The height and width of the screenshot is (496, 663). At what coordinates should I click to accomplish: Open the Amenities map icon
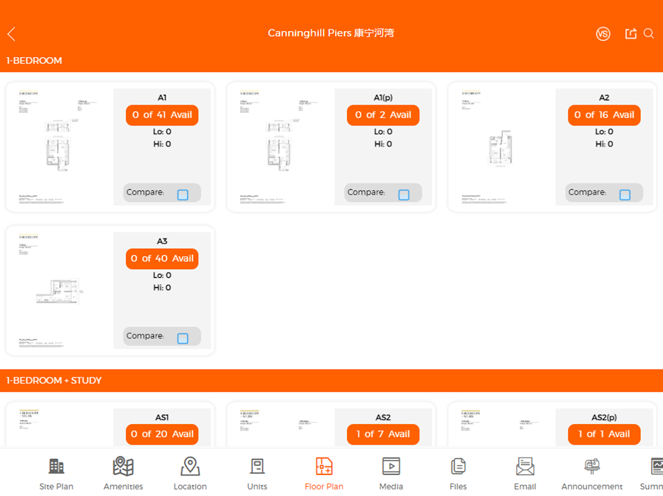[123, 466]
